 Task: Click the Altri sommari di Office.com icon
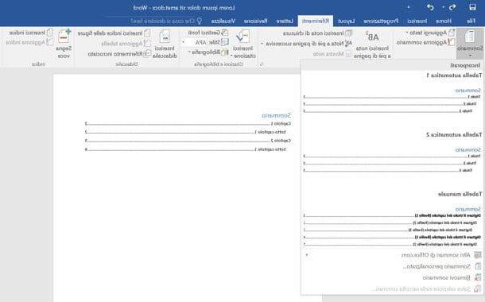click(478, 255)
